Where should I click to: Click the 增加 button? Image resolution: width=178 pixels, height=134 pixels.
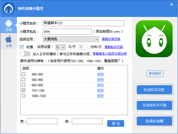point(116,123)
